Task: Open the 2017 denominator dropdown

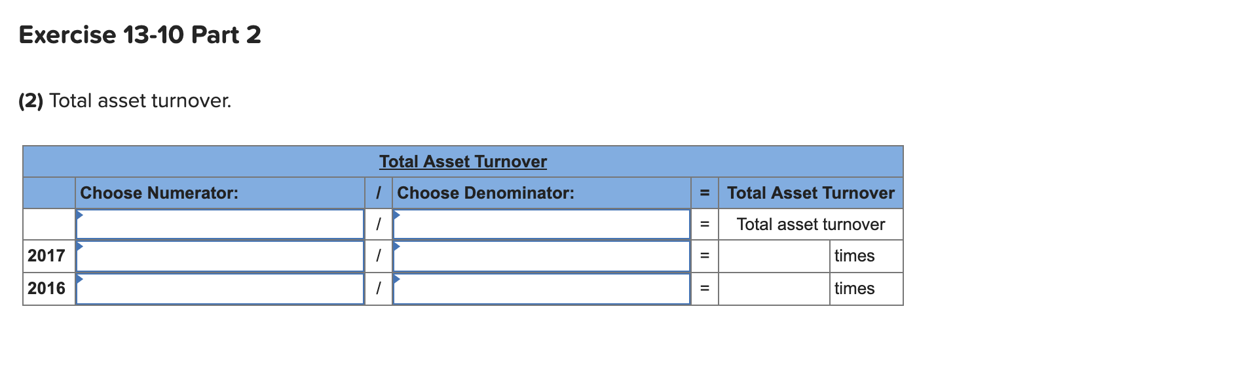Action: [x=540, y=256]
